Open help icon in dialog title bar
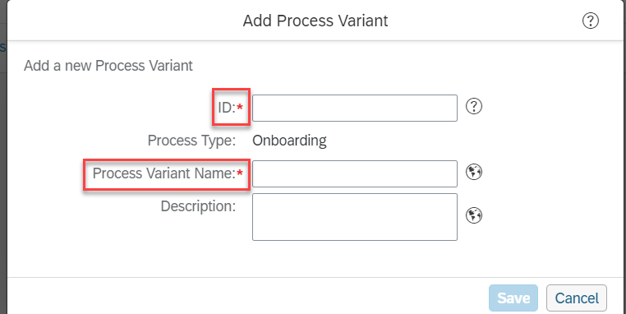The width and height of the screenshot is (626, 314). pyautogui.click(x=591, y=21)
